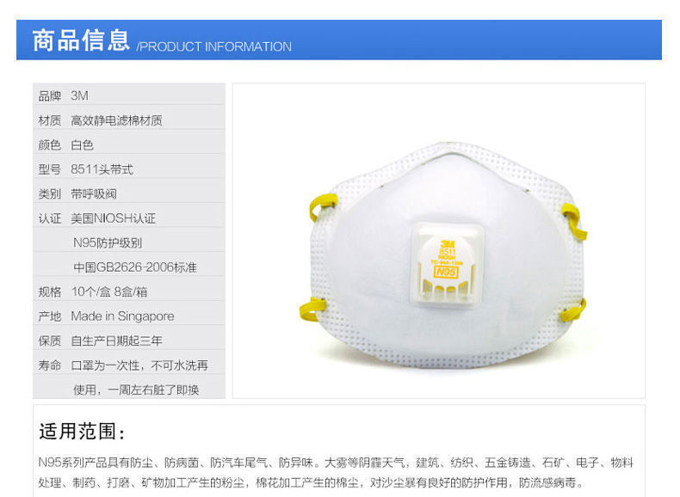
Task: Click the 颜色 白色 row
Action: point(129,144)
